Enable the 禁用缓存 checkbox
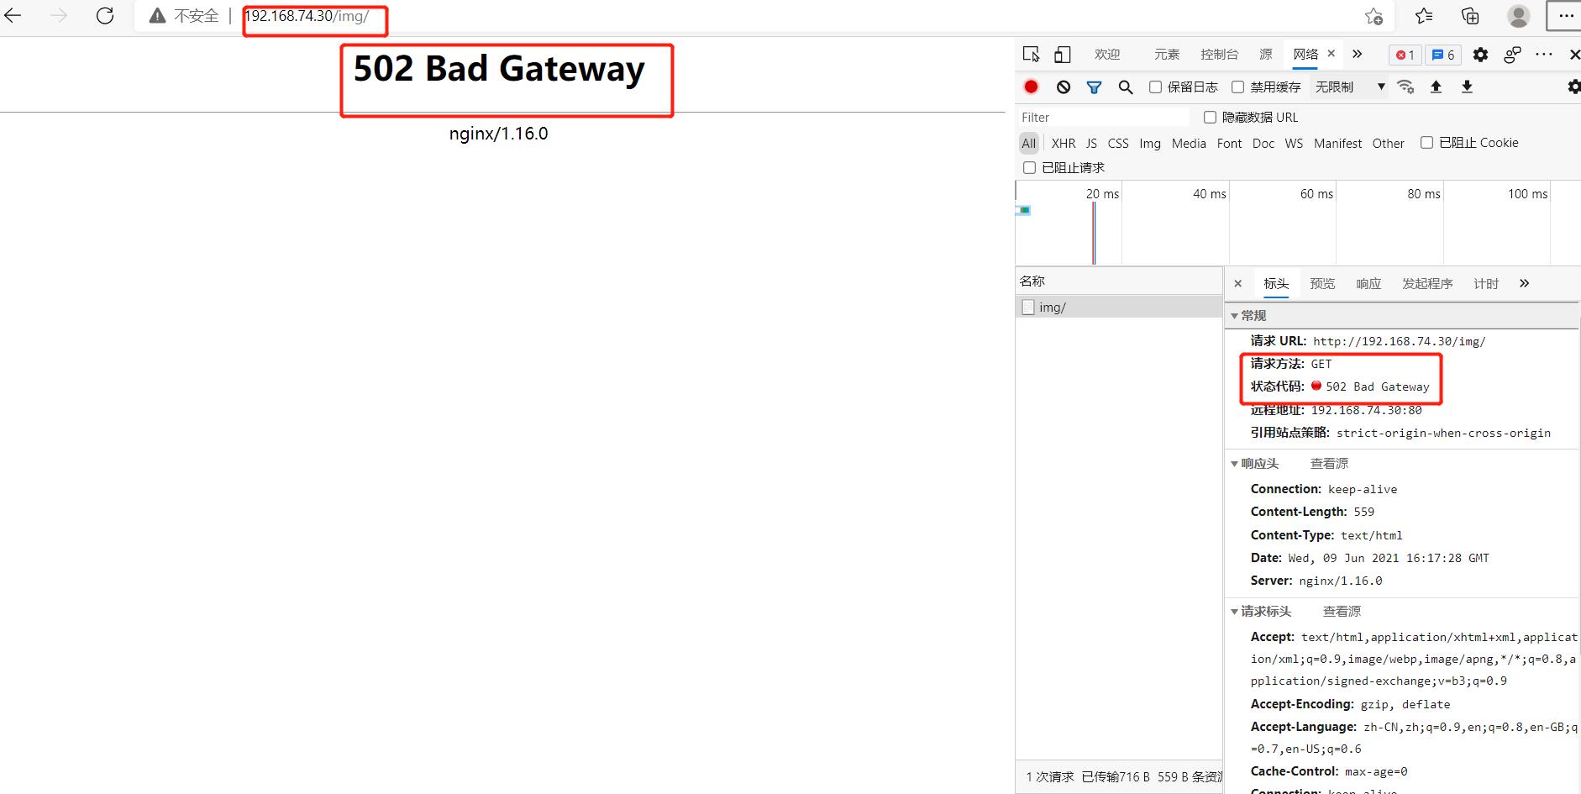1581x794 pixels. click(x=1237, y=87)
